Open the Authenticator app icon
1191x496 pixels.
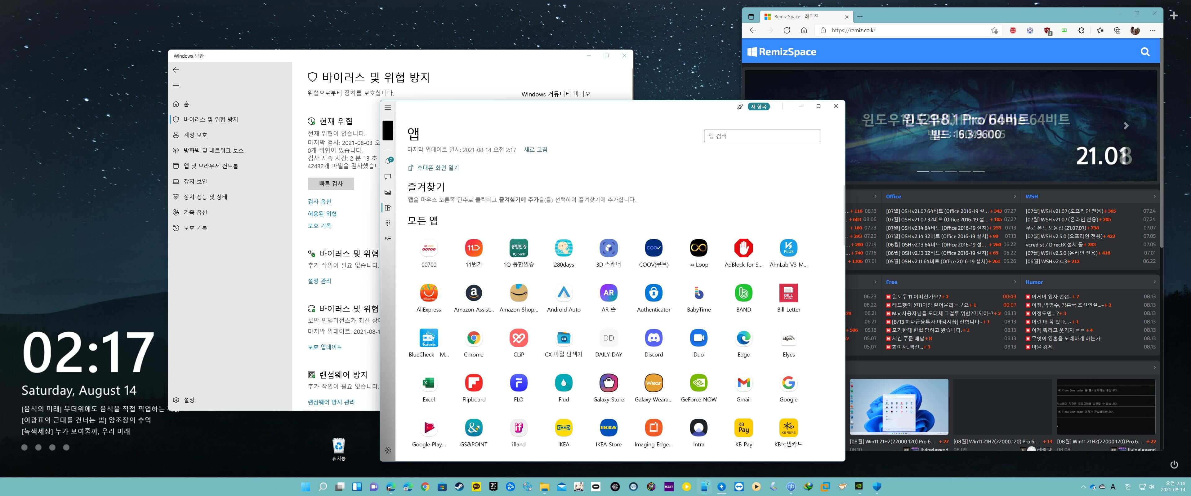[x=653, y=293]
